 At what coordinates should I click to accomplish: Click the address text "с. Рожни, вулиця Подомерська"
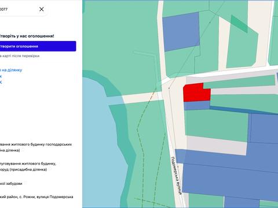tap(46, 197)
